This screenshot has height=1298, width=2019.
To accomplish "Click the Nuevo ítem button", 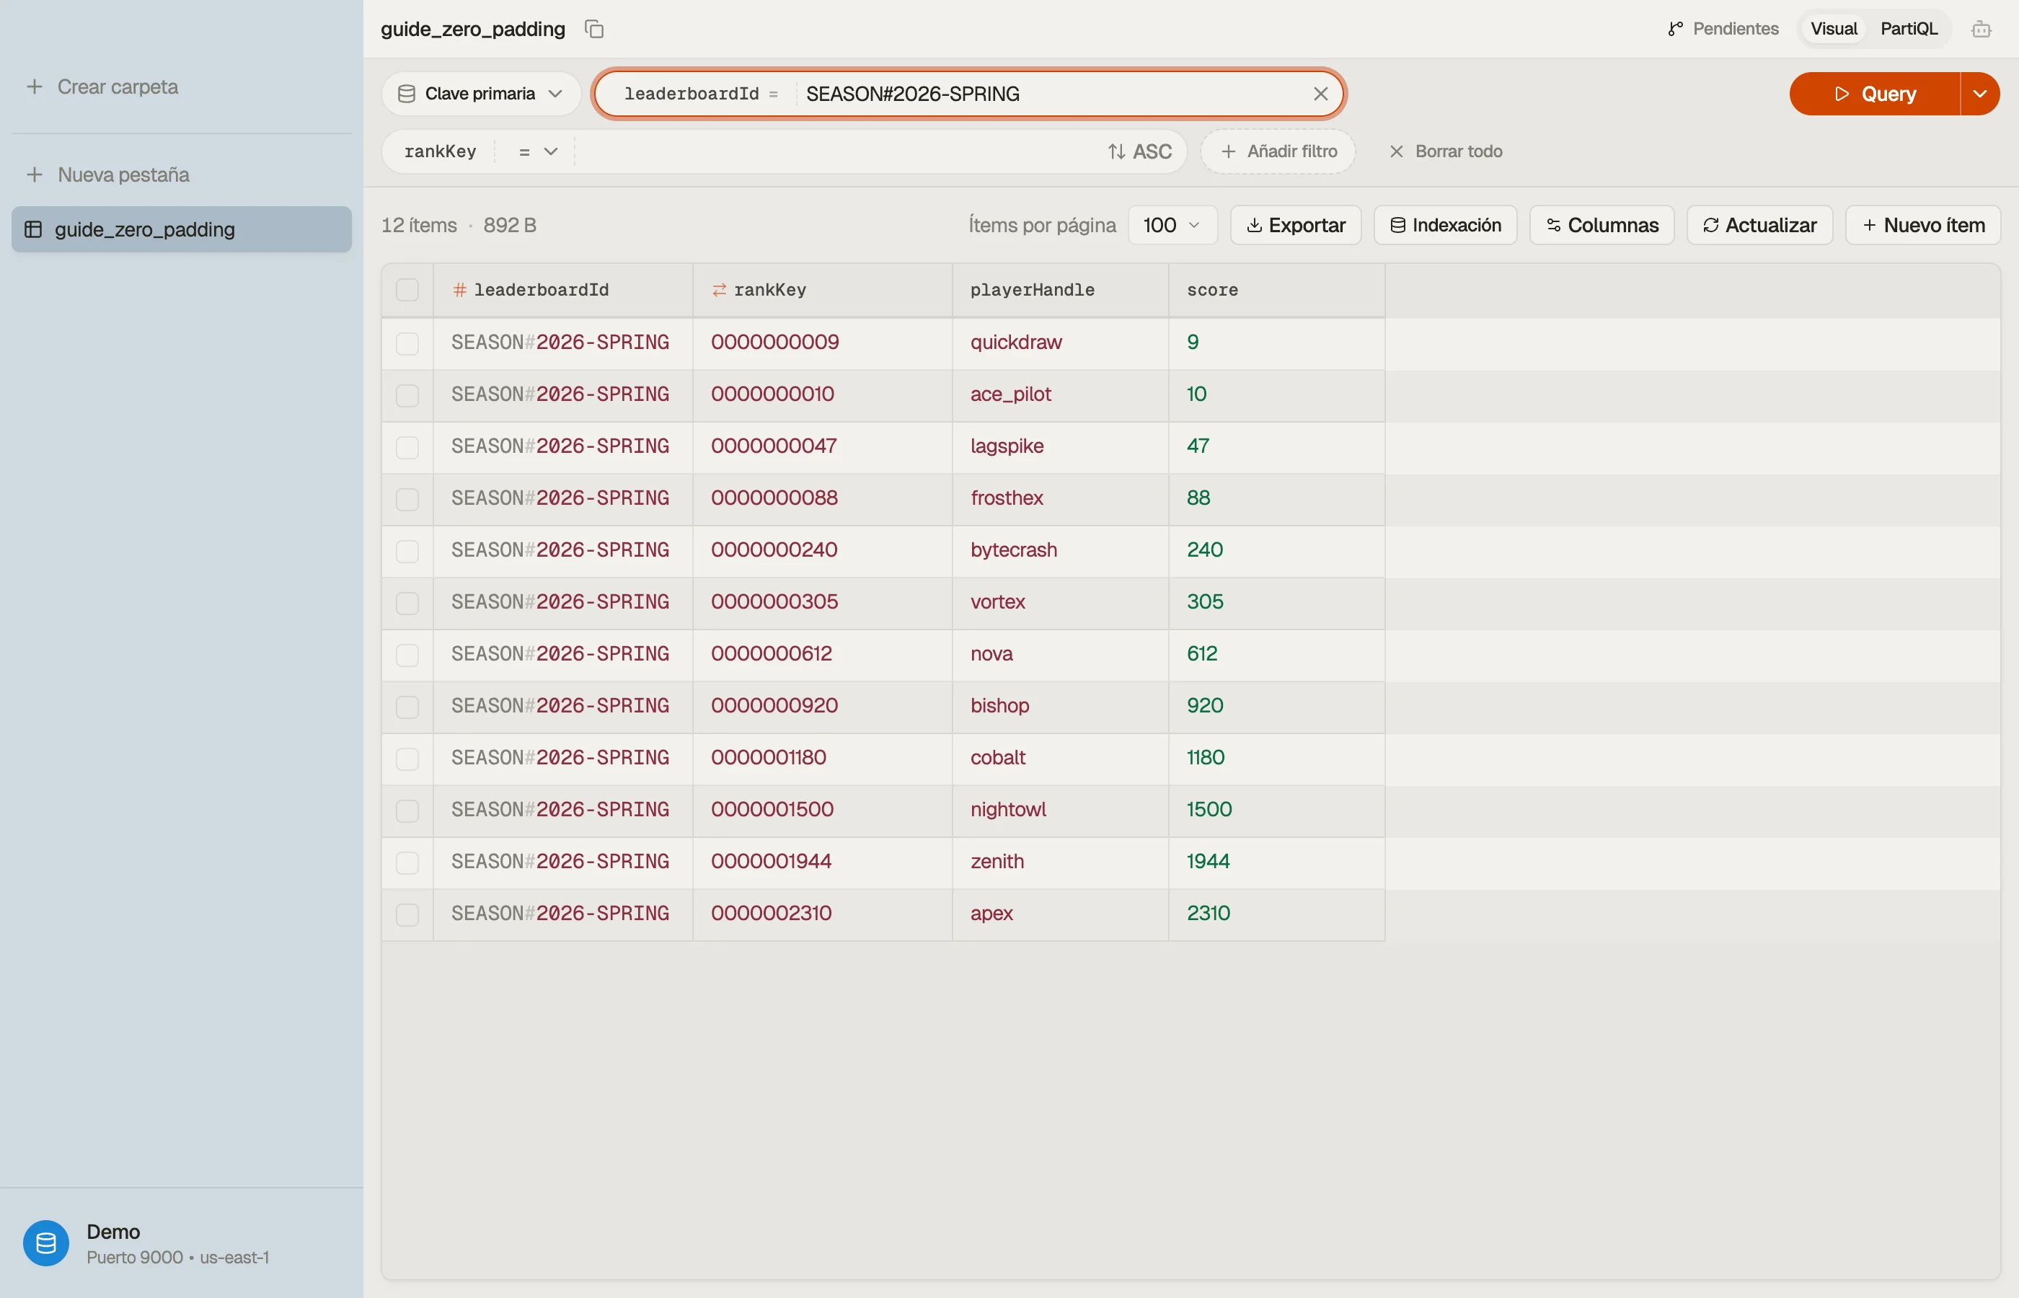I will (x=1923, y=225).
